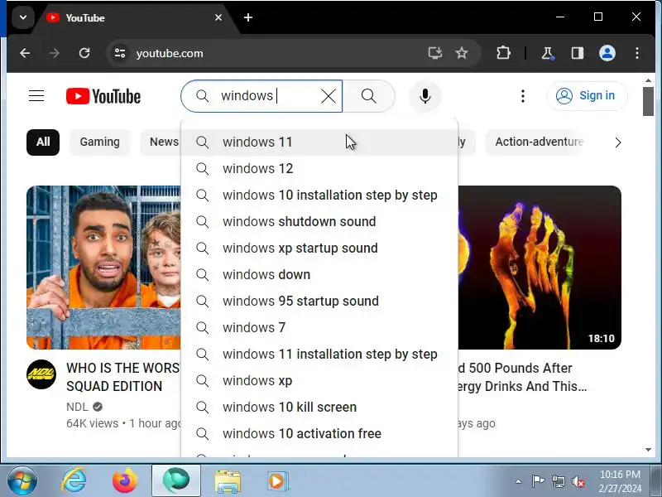
Task: Open the Chrome profile avatar
Action: (607, 53)
